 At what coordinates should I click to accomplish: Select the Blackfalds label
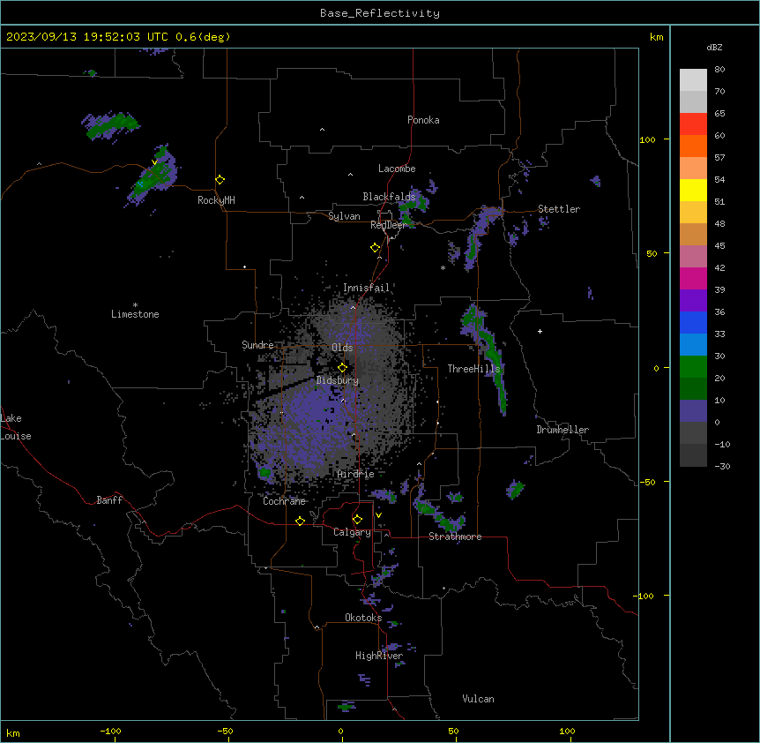tap(389, 197)
